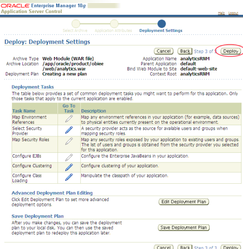The image size is (243, 249).
Task: Click the Application Attributes step circle
Action: 114,24
